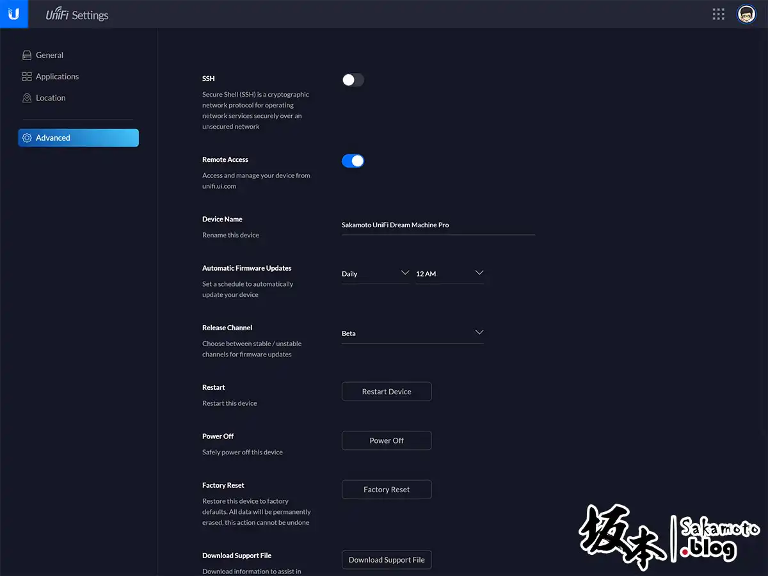Screen dimensions: 768x576
Task: Go to the General settings section
Action: tap(49, 55)
